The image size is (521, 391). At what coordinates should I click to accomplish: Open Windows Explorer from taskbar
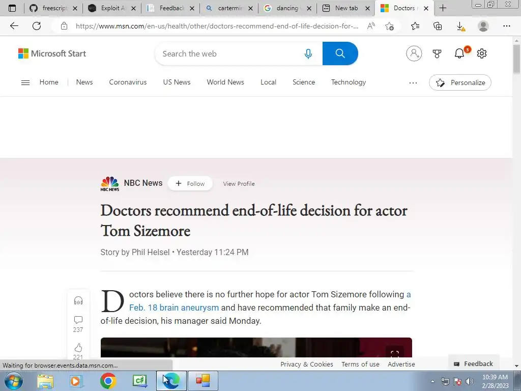45,381
